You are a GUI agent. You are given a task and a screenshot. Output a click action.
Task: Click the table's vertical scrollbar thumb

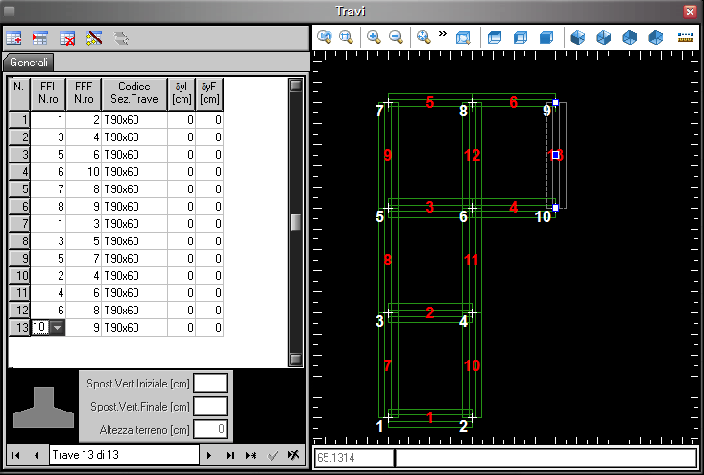[x=296, y=222]
